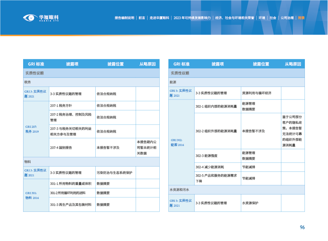The width and height of the screenshot is (328, 241).
Task: Open the 社会 section tab
Action: (273, 18)
